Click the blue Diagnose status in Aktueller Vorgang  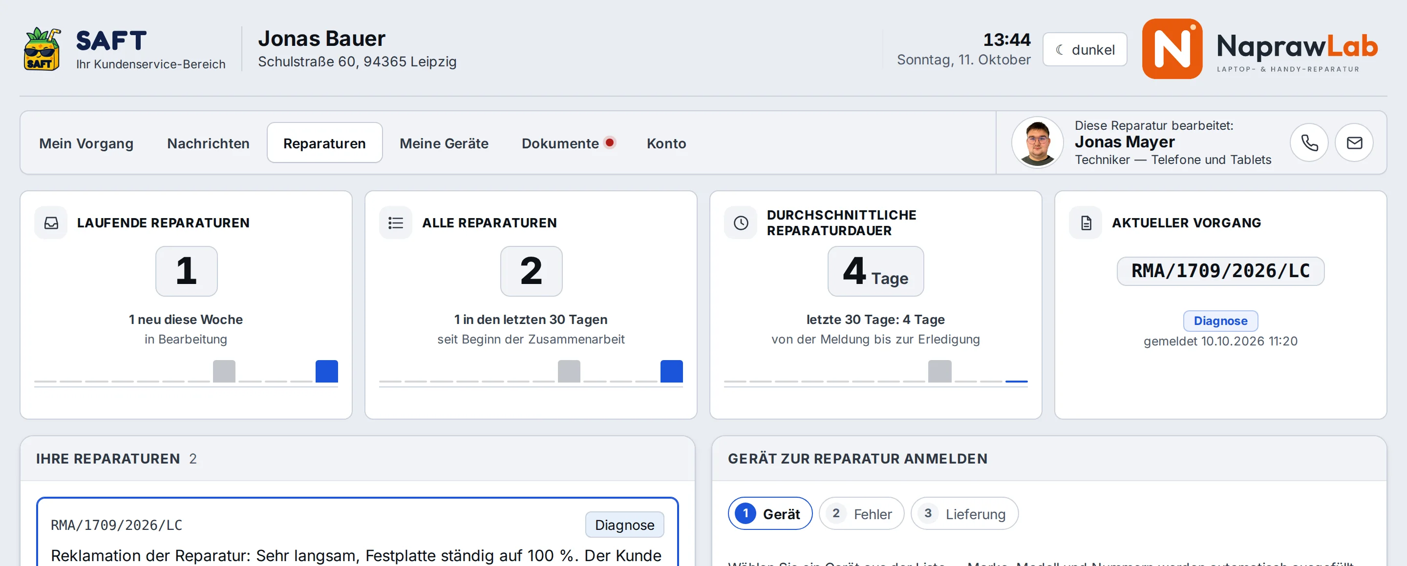click(1220, 321)
